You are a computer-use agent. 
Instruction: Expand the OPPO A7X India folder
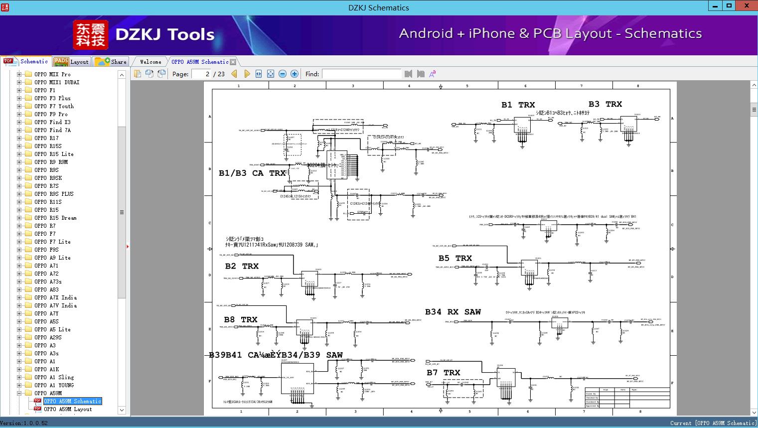[x=19, y=297]
